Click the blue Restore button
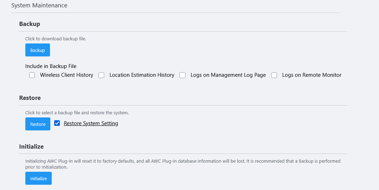 tap(38, 124)
